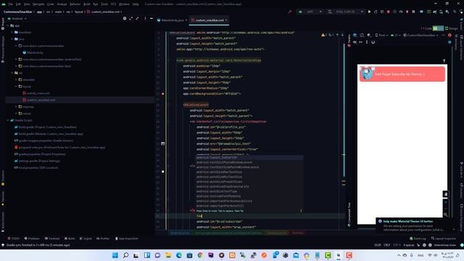Open the Build menu
This screenshot has width=464, height=261.
(x=87, y=4)
